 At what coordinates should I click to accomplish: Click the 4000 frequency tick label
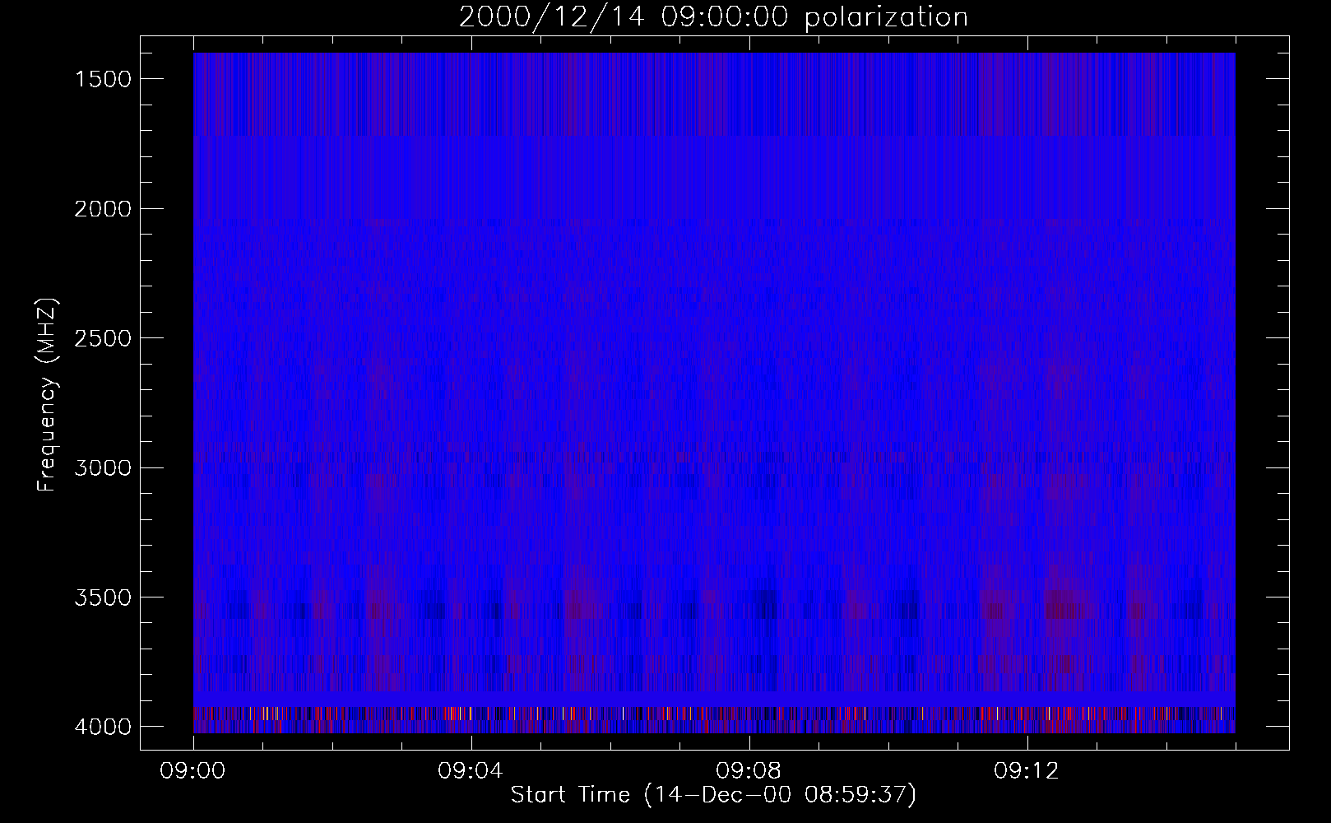[103, 727]
